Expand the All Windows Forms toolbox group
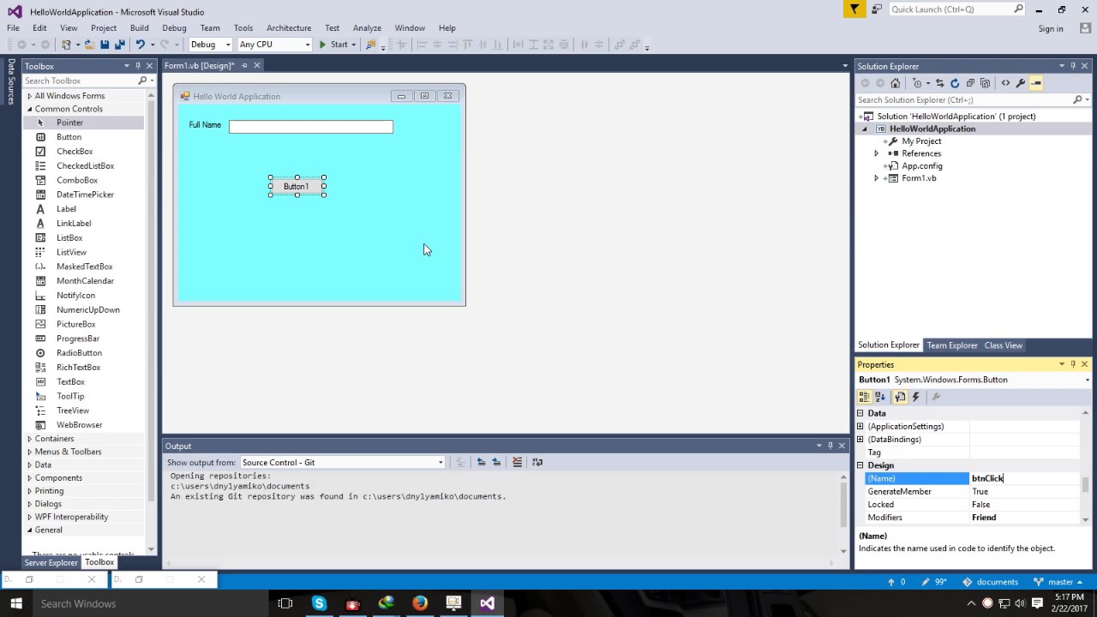This screenshot has width=1097, height=617. point(29,96)
